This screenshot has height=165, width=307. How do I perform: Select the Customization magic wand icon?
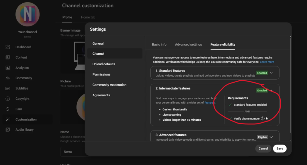pyautogui.click(x=8, y=120)
